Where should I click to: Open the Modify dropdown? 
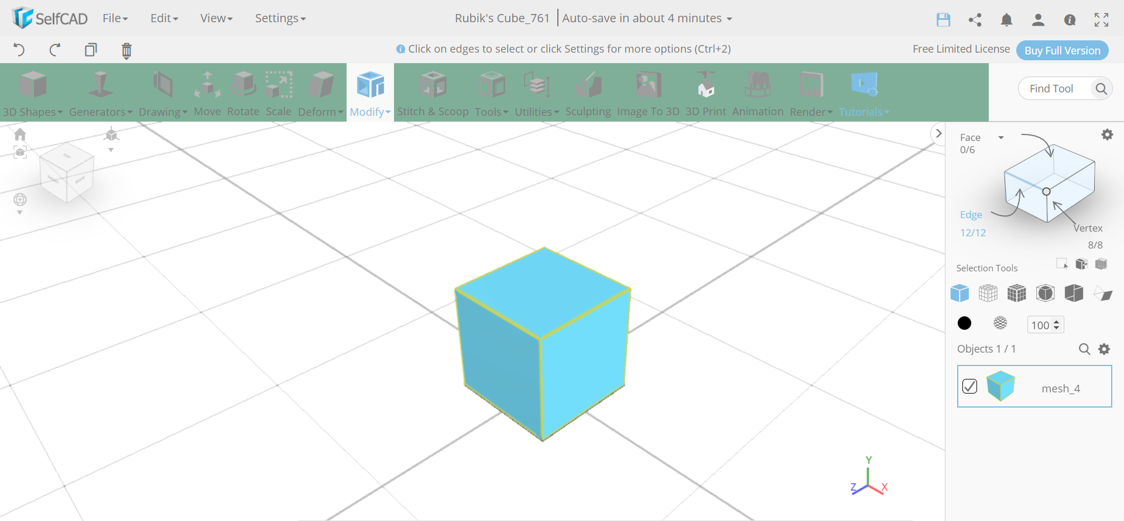[370, 94]
